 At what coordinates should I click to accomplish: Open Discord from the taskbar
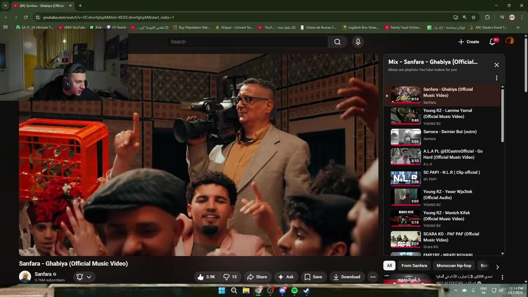(x=283, y=290)
